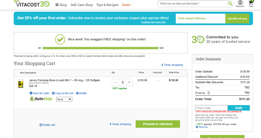Open the Account menu icon
Screen dimensions: 261x138
point(240,4)
